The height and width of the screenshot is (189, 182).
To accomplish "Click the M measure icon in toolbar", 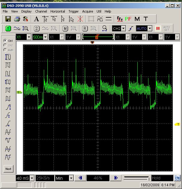I will point(137,19).
